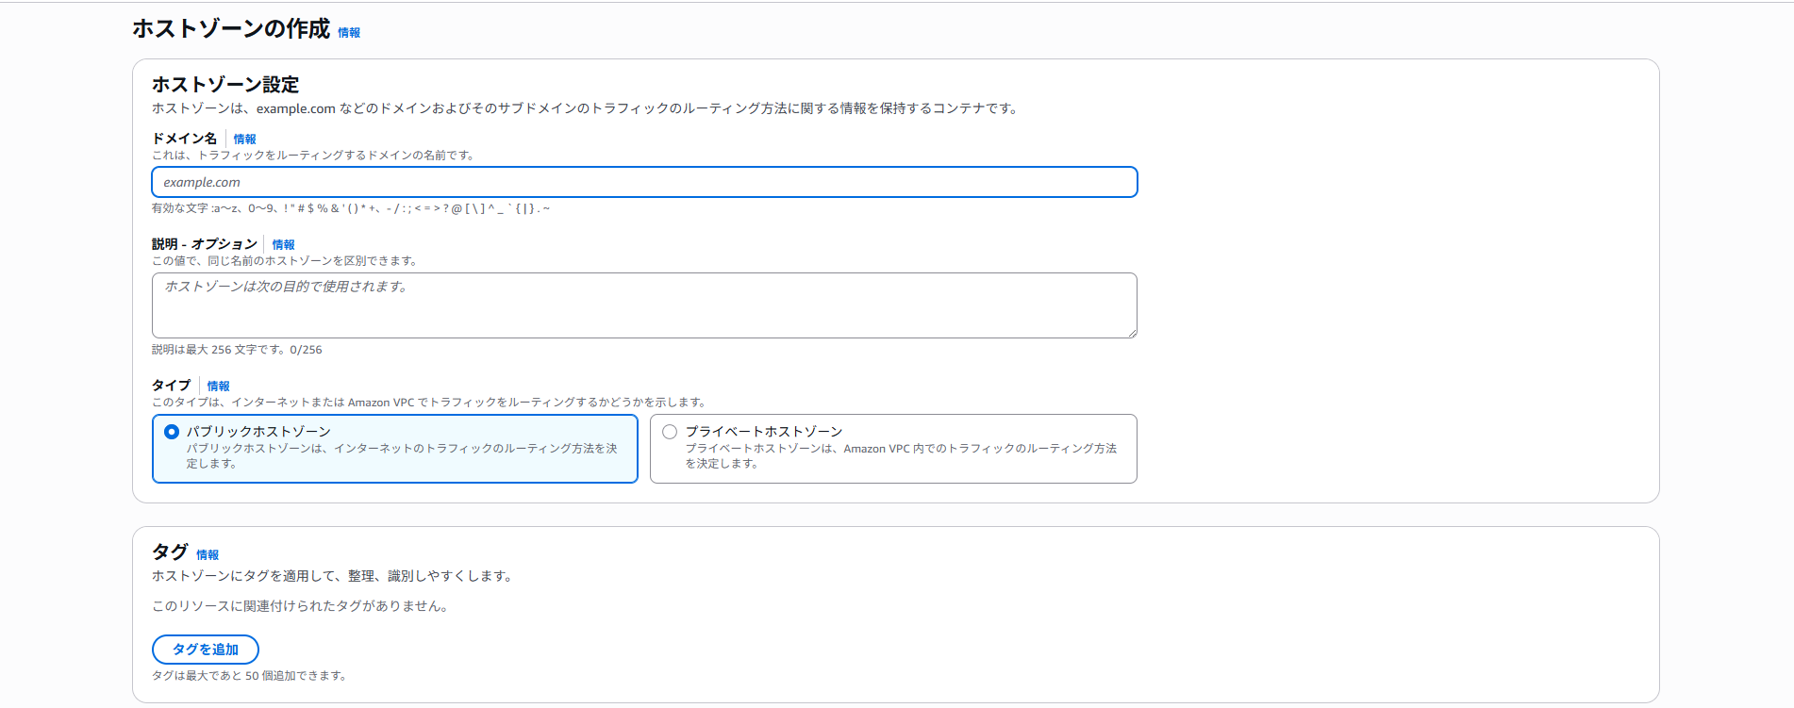The width and height of the screenshot is (1794, 708).
Task: Select the パブリックホストゾーン radio button
Action: click(172, 432)
